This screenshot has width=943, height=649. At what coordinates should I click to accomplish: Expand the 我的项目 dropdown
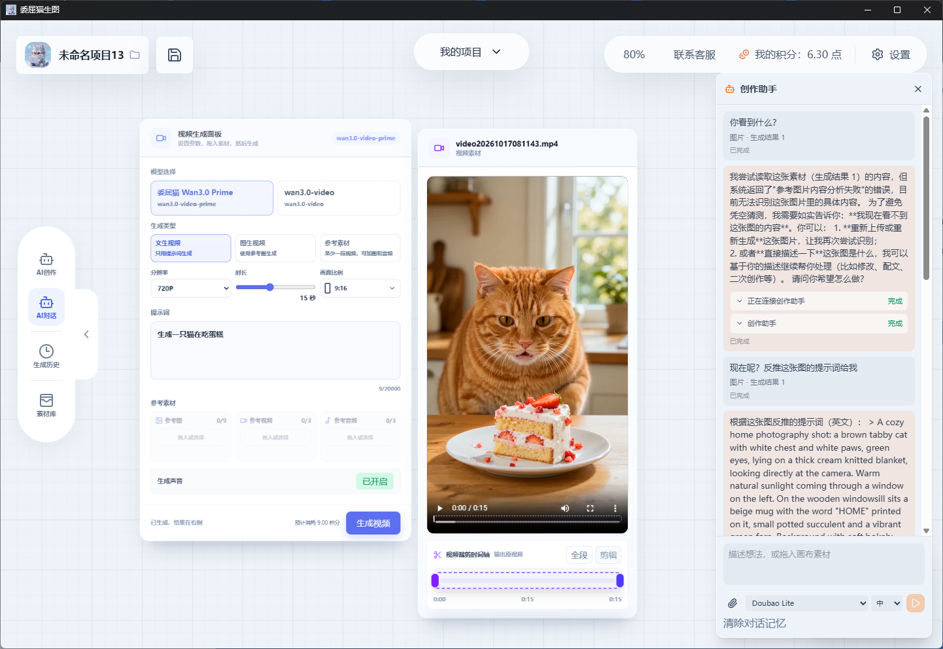(x=471, y=52)
